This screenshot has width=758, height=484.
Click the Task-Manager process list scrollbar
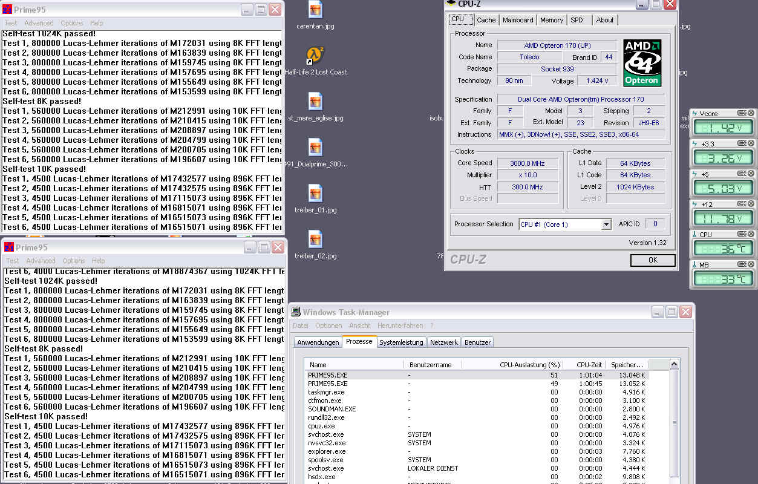click(675, 423)
